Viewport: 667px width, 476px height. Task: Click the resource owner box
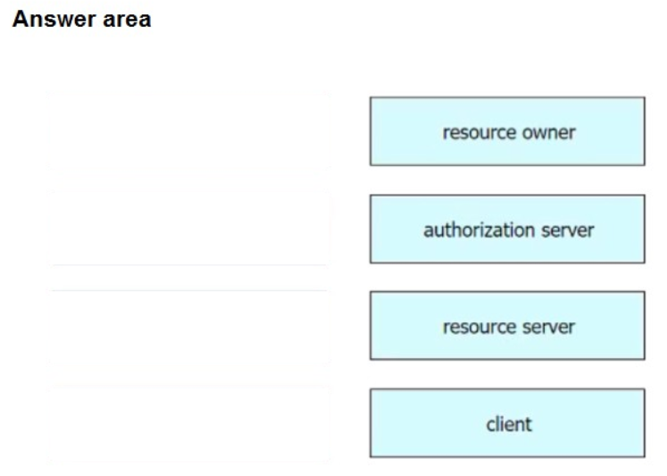point(506,131)
